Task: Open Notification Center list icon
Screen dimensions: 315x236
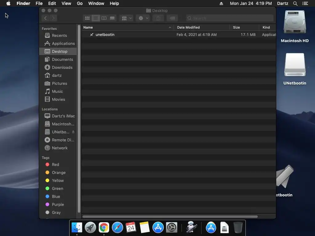Action: (305, 3)
